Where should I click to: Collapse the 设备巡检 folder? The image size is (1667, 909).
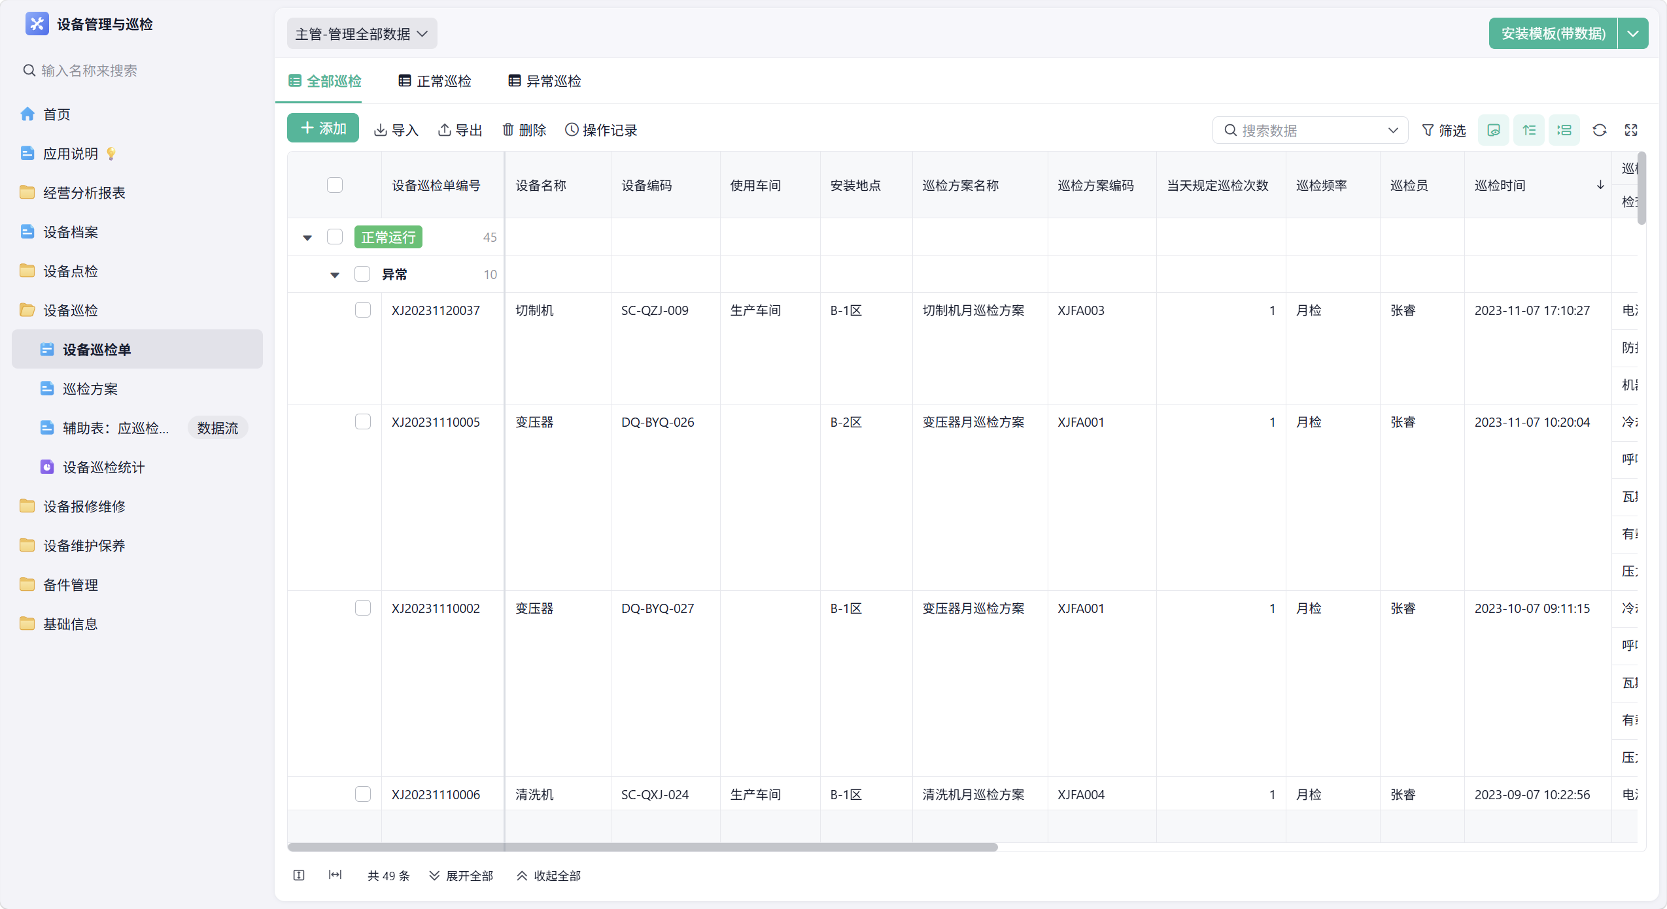(71, 310)
